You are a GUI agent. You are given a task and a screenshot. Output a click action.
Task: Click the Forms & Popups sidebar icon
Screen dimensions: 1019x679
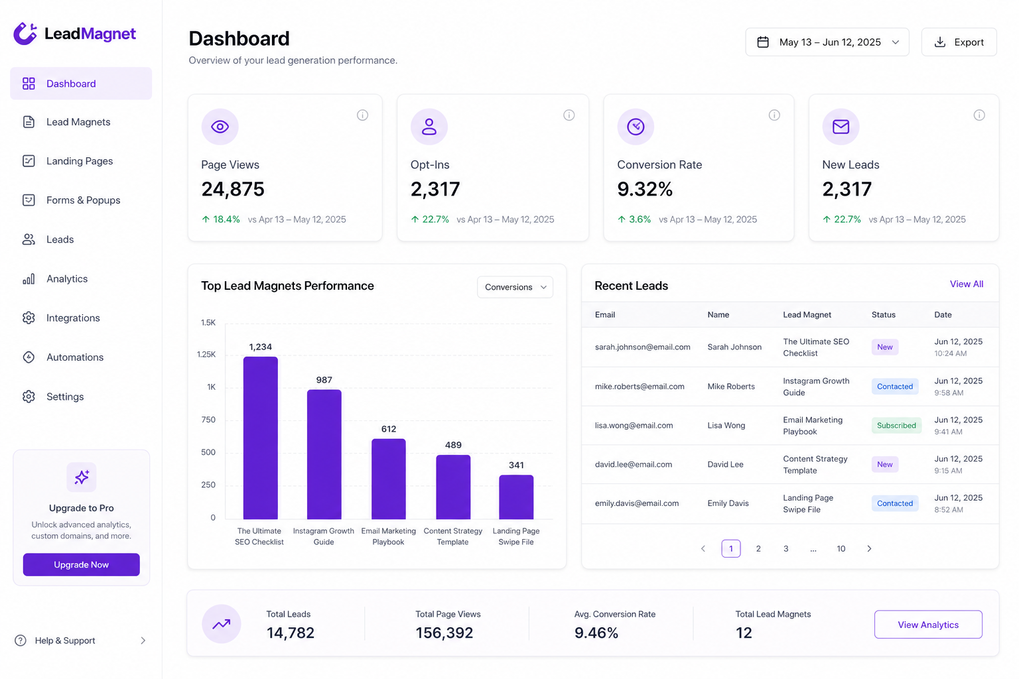(x=29, y=200)
